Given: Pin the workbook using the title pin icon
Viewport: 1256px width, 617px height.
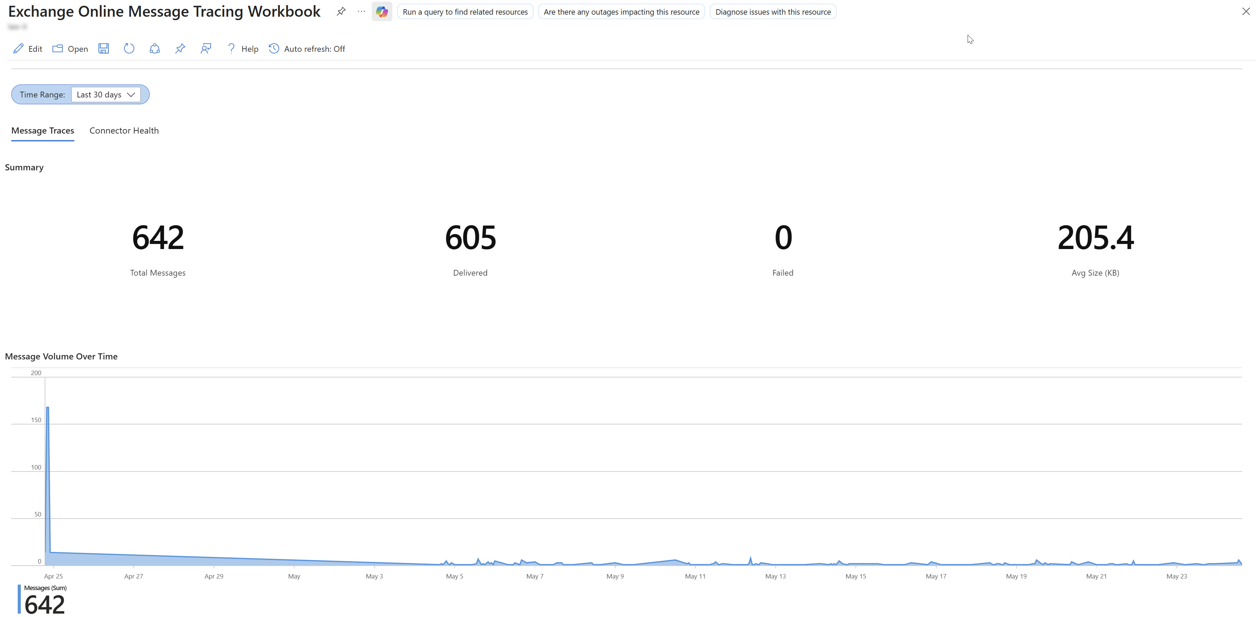Looking at the screenshot, I should [x=341, y=12].
